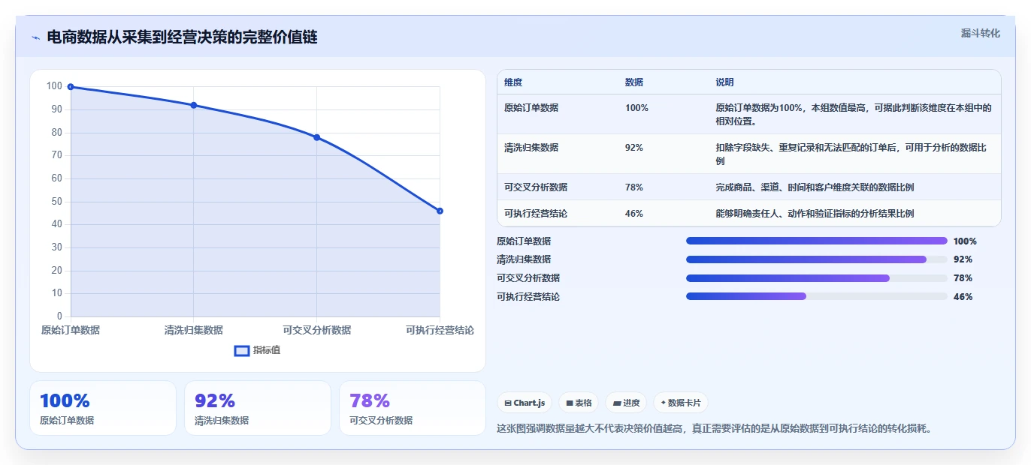Click the 46% label beside the progress bar

click(963, 297)
